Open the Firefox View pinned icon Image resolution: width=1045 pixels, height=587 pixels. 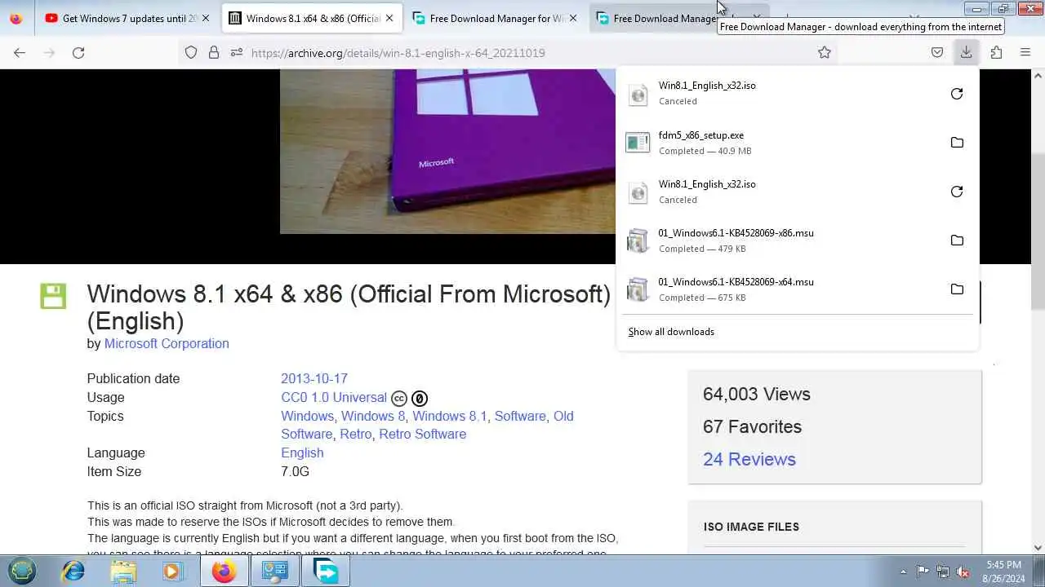16,18
